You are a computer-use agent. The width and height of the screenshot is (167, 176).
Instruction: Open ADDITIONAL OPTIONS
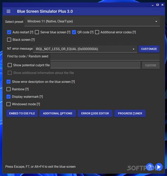tap(57, 113)
